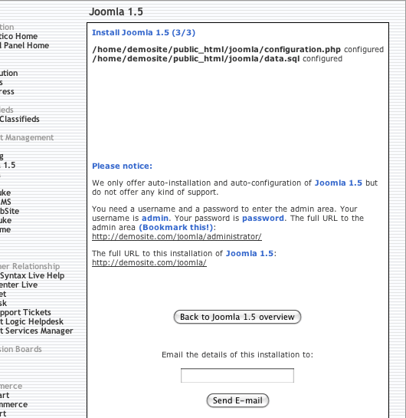
Task: Click the data.sql file path text
Action: pos(196,58)
